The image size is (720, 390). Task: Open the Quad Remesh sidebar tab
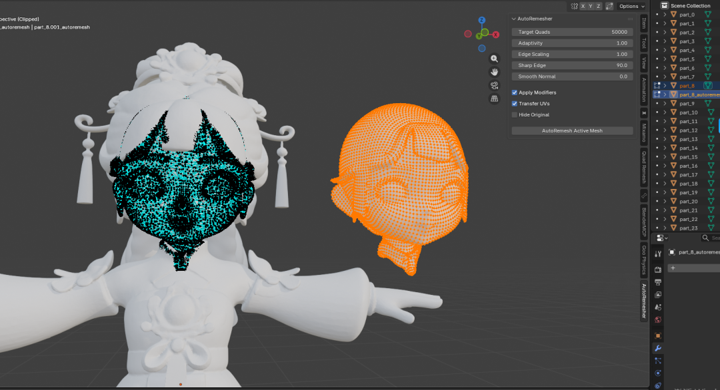(x=644, y=167)
